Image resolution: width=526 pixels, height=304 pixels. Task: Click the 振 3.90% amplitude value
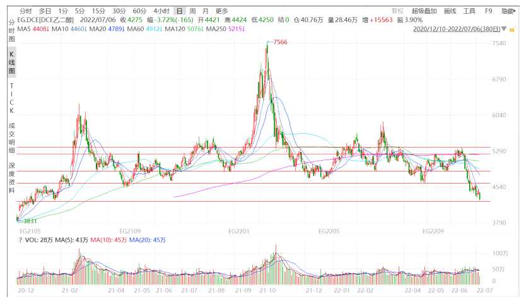tap(410, 20)
